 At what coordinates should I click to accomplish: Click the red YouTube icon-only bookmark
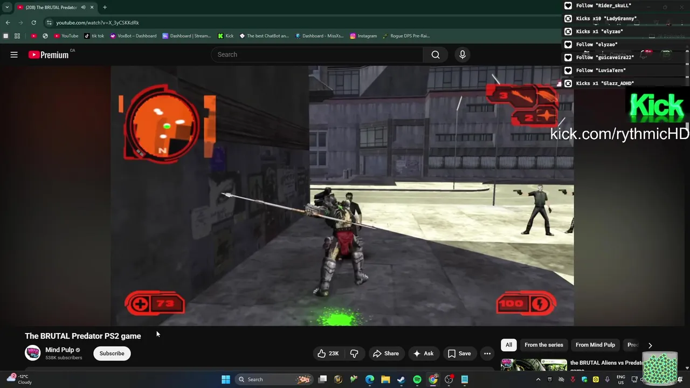(x=33, y=36)
